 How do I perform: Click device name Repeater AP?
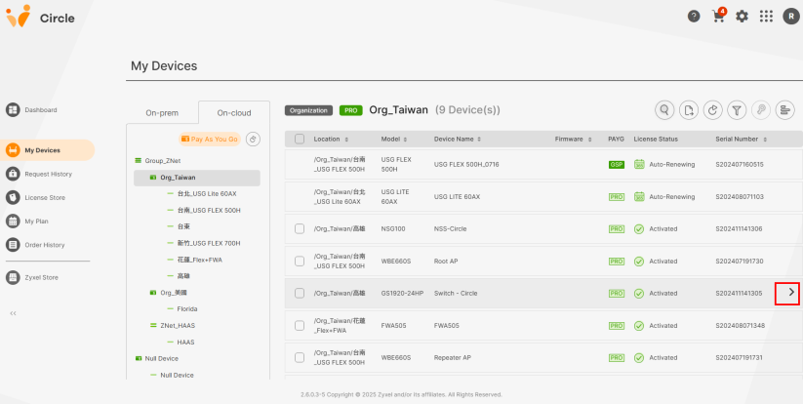click(x=453, y=358)
